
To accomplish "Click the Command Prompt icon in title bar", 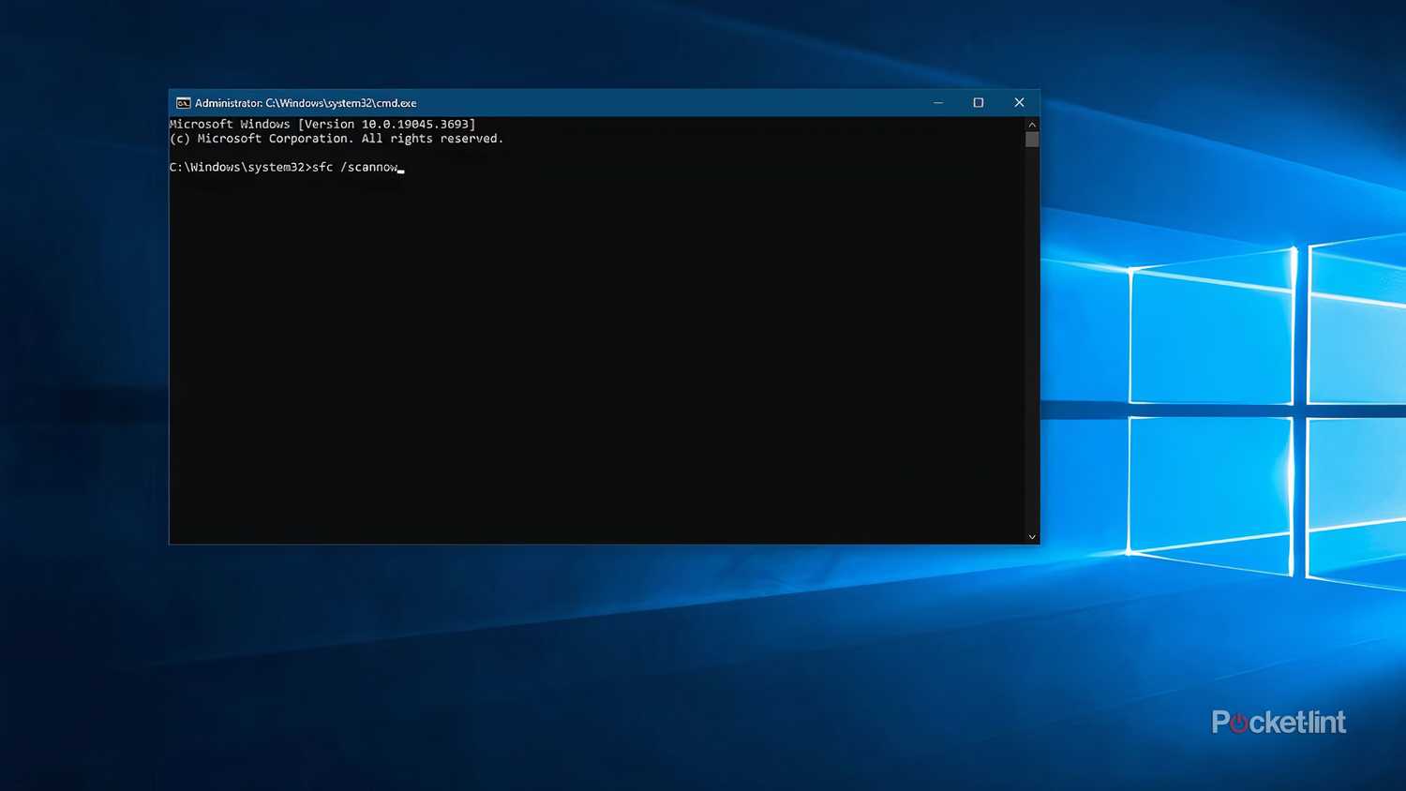I will pyautogui.click(x=184, y=103).
